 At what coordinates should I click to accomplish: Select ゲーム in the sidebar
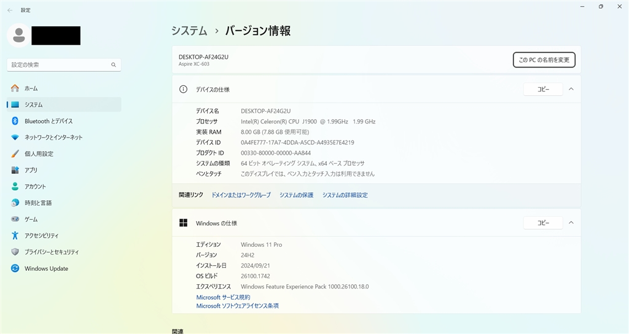[x=64, y=219]
